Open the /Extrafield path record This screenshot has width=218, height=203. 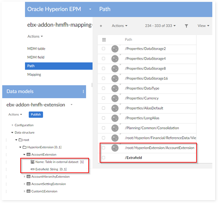click(133, 158)
